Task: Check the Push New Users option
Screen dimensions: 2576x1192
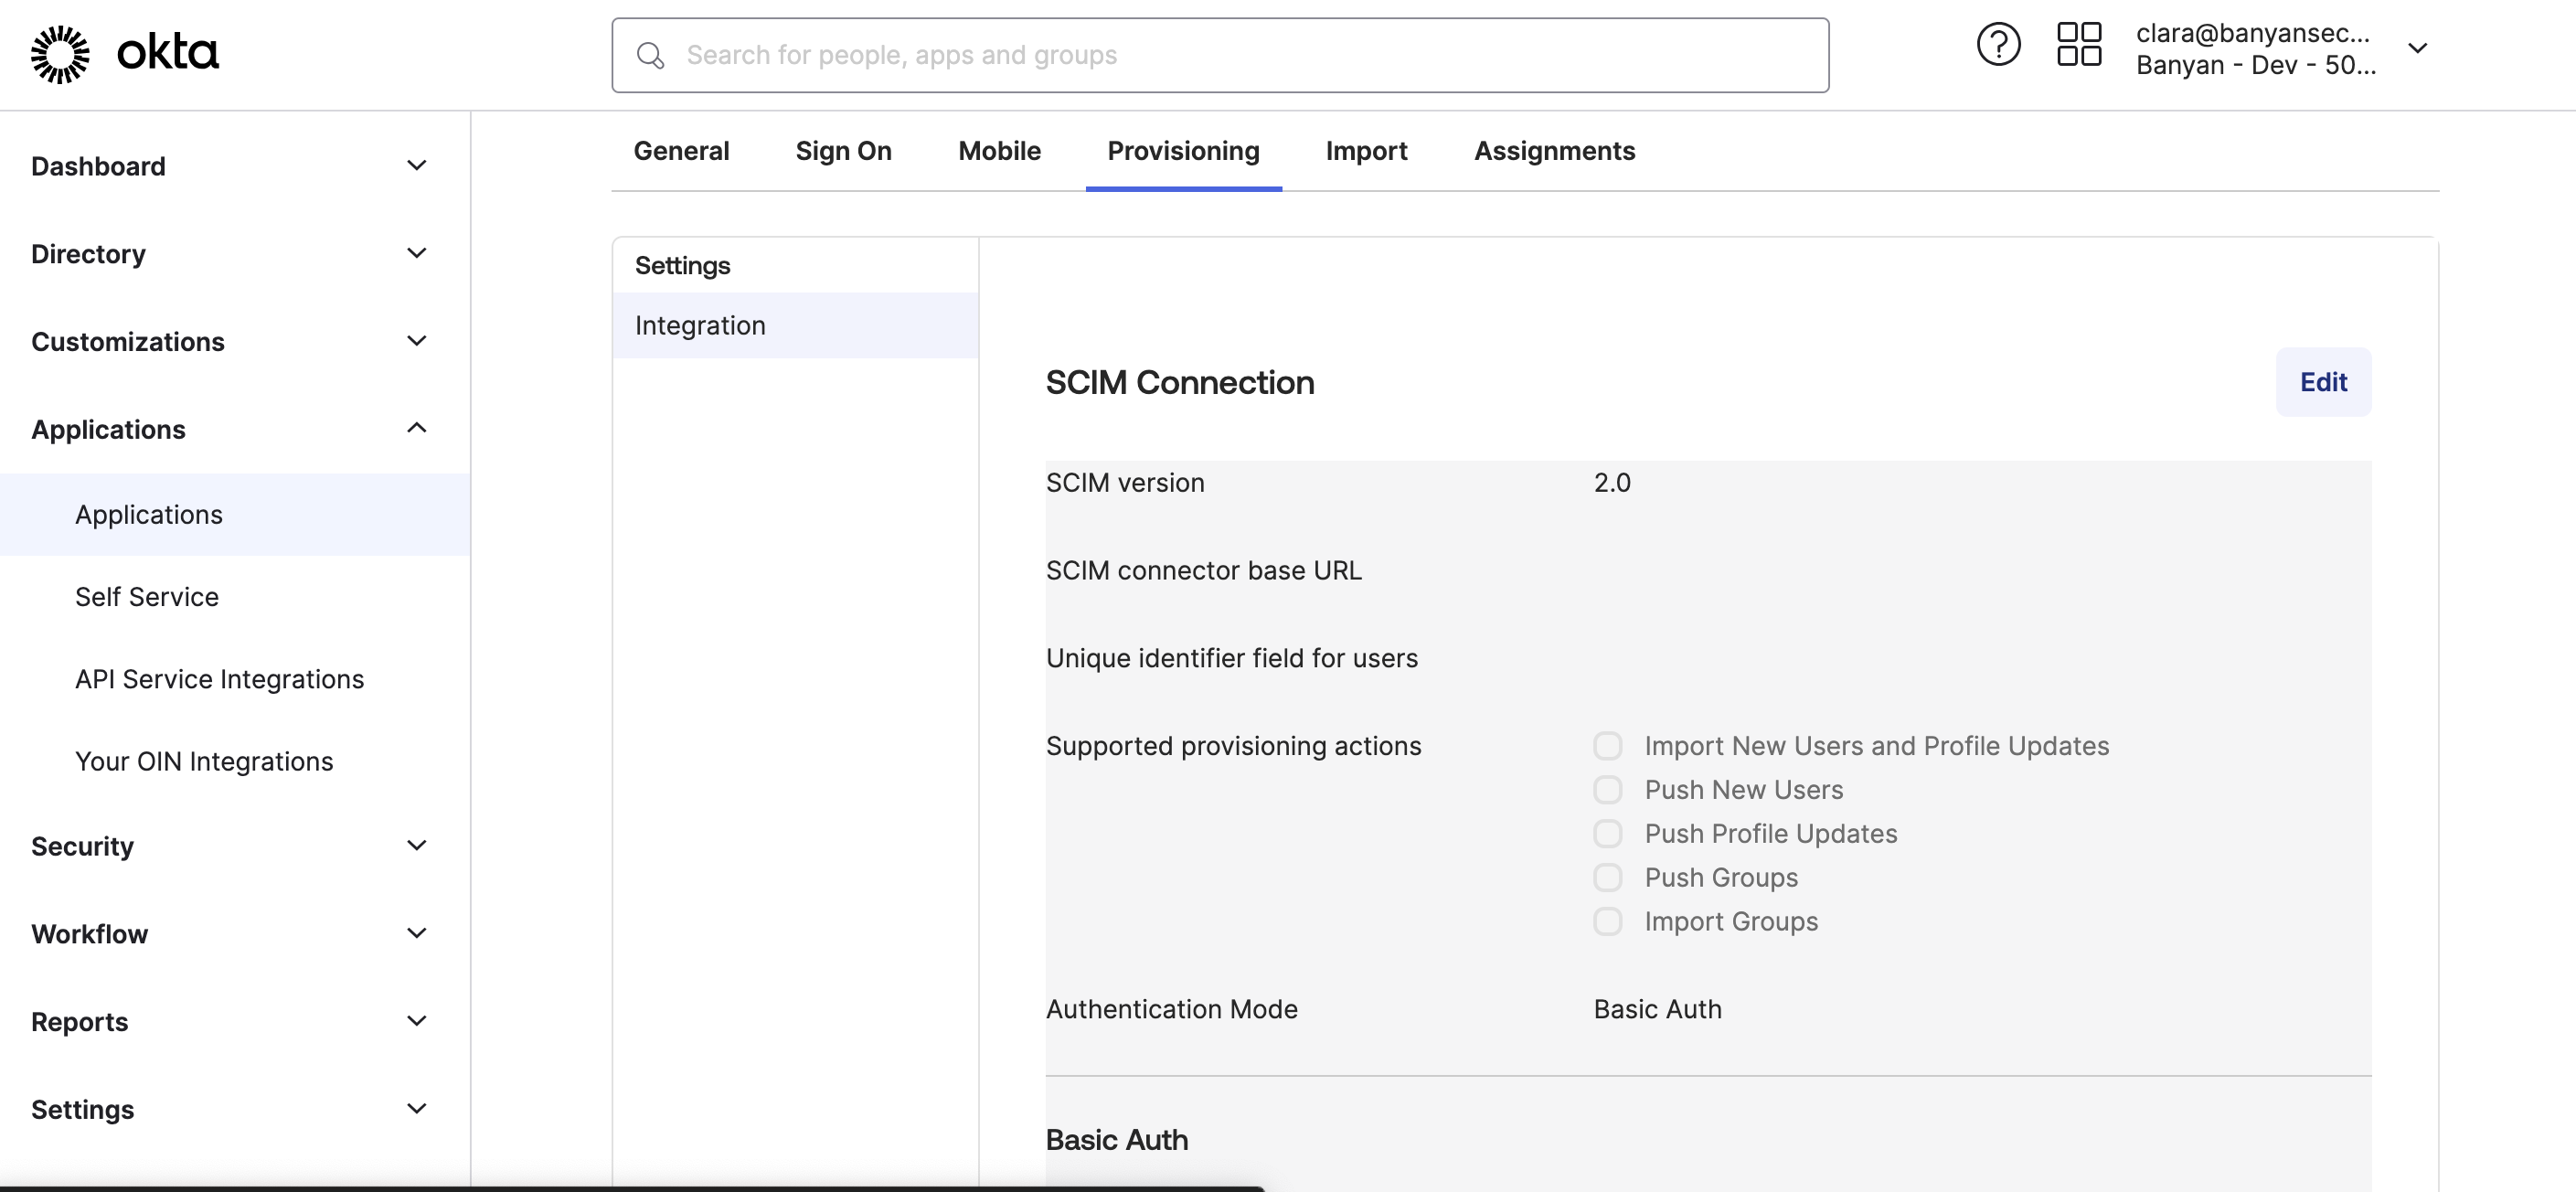Action: [x=1607, y=790]
